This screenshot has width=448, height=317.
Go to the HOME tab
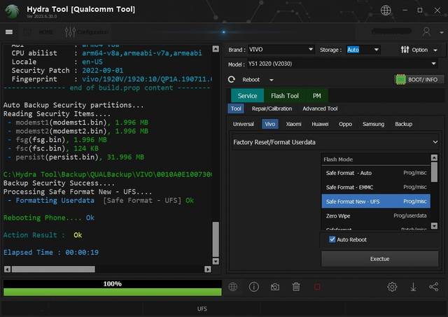(45, 32)
